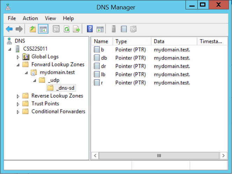232x174 pixels.
Task: Toggle Show/Hide Console Tree toolbar icon
Action: tap(43, 29)
